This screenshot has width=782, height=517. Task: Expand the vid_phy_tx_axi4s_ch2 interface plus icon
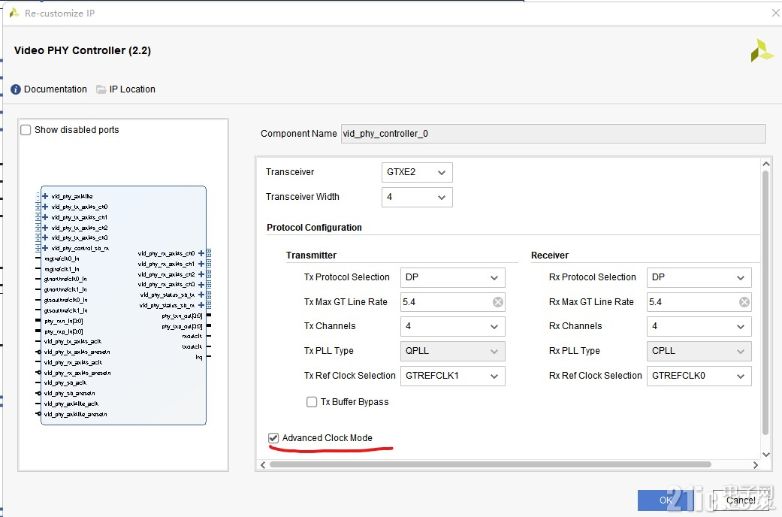point(45,228)
